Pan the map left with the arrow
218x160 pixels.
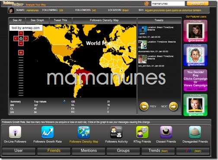(x=16, y=39)
